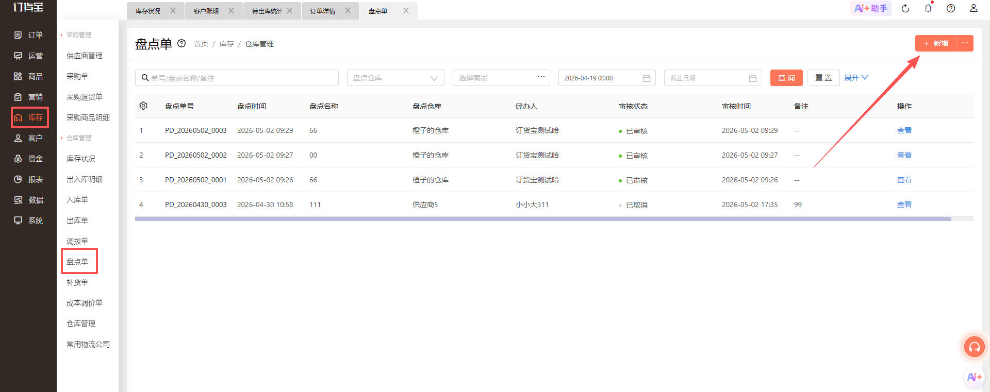Image resolution: width=990 pixels, height=392 pixels.
Task: Click the 查询 search button
Action: click(x=786, y=78)
